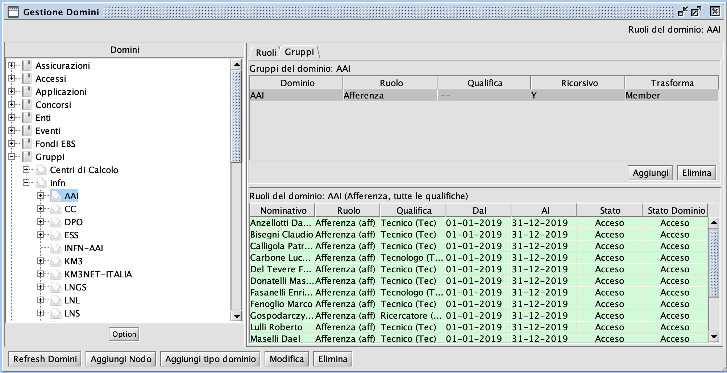The width and height of the screenshot is (727, 373).
Task: Select the Maselli Dael row
Action: tap(479, 338)
